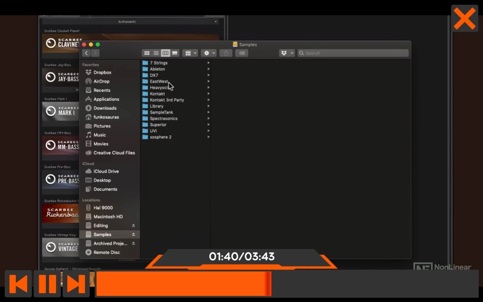Screen dimensions: 483x302
Task: Eject the Archived Projects drive
Action: pyautogui.click(x=133, y=243)
